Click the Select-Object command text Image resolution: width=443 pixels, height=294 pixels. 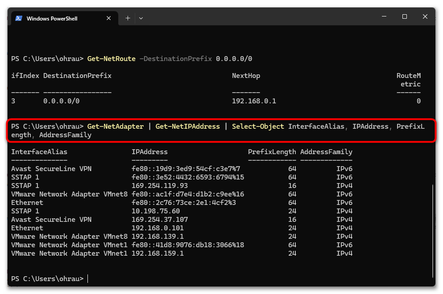pos(258,127)
